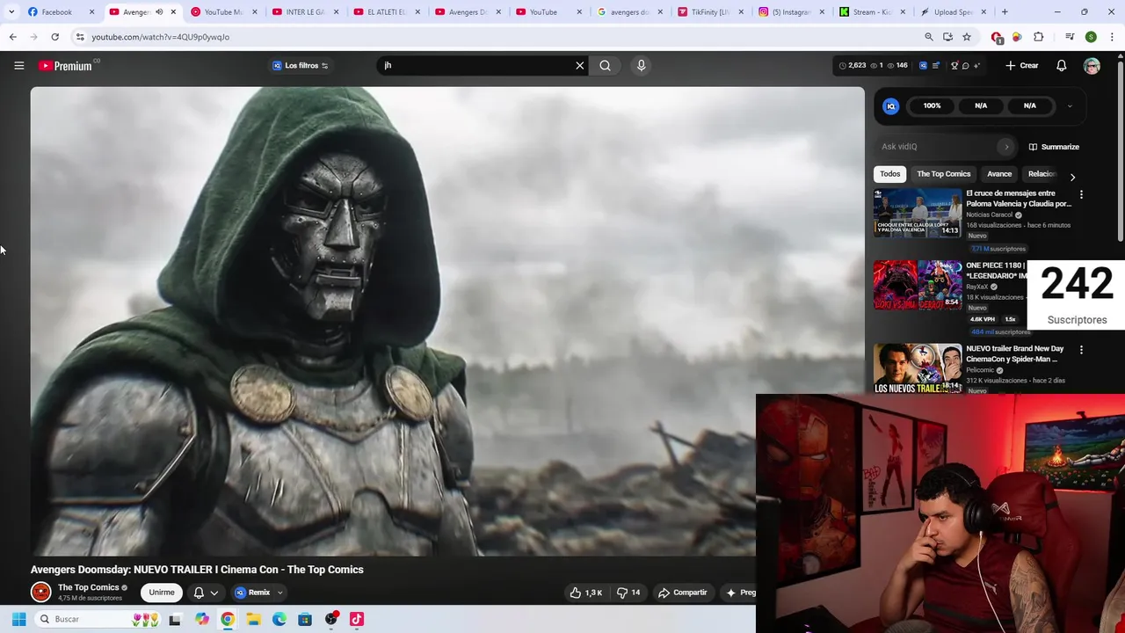The width and height of the screenshot is (1125, 633).
Task: Bookmark this page with the star
Action: click(967, 37)
